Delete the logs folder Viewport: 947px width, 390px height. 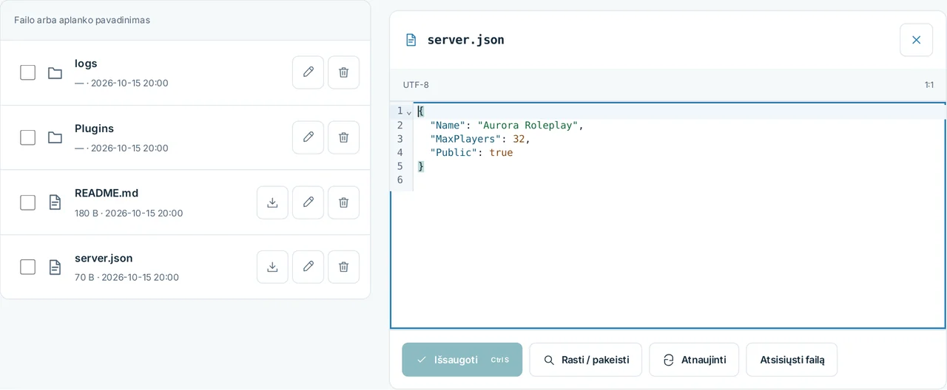pyautogui.click(x=343, y=72)
